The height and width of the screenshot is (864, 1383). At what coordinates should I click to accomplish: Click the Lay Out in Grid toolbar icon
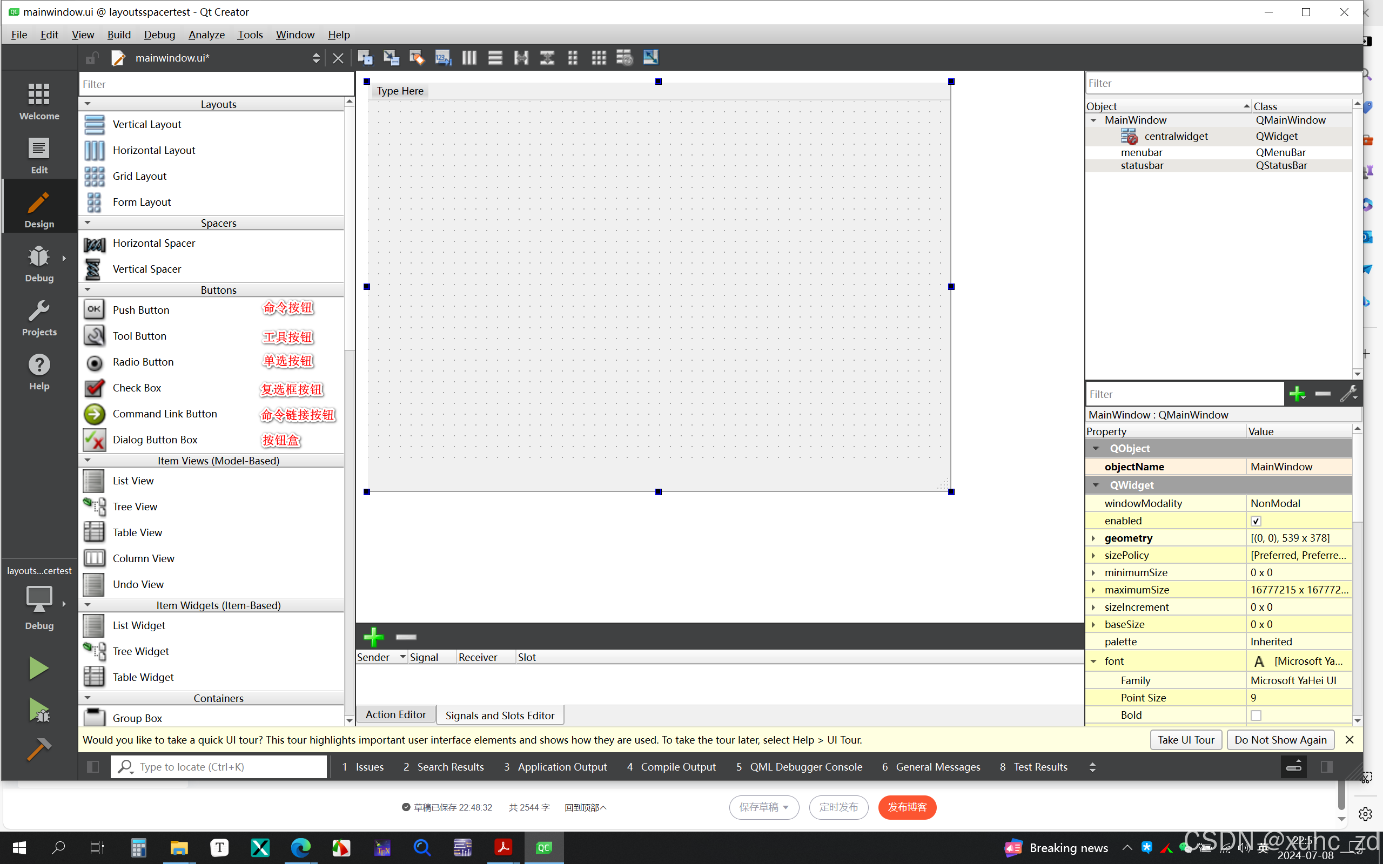599,58
